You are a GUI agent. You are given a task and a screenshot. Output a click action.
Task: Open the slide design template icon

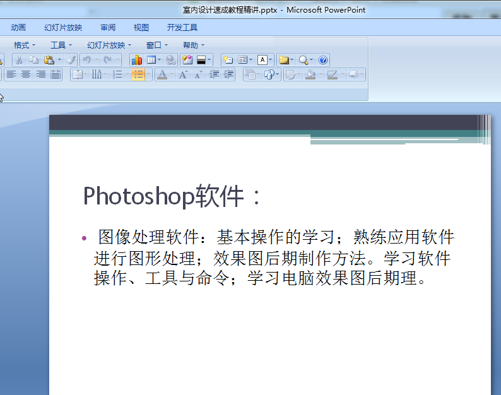click(x=187, y=60)
